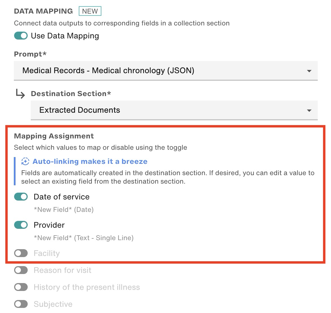Disable the Date of service mapping toggle

click(21, 197)
